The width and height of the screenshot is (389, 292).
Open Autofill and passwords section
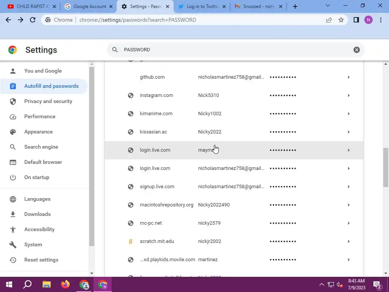point(44,86)
